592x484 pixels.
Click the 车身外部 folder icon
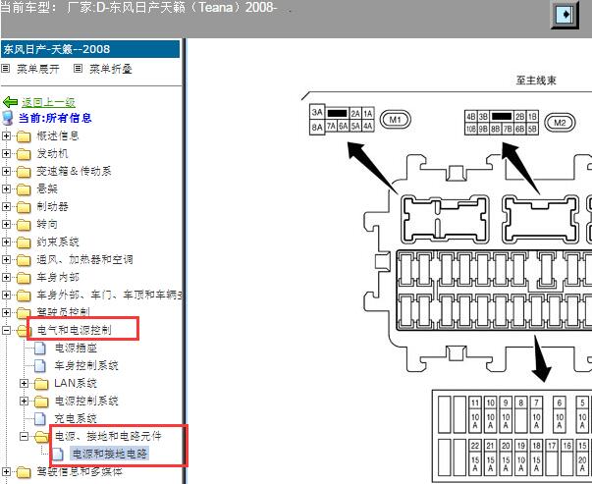click(x=24, y=296)
